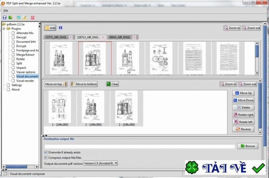Clear the composed pages list
269x178 pixels.
pos(112,84)
